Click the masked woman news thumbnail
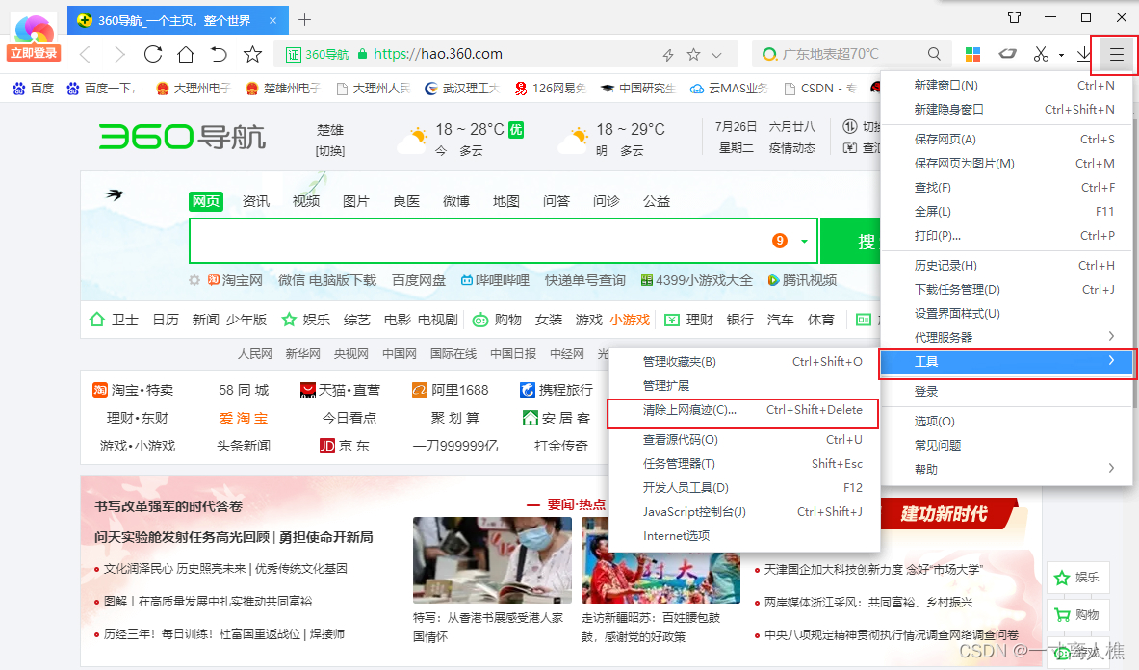 tap(493, 559)
